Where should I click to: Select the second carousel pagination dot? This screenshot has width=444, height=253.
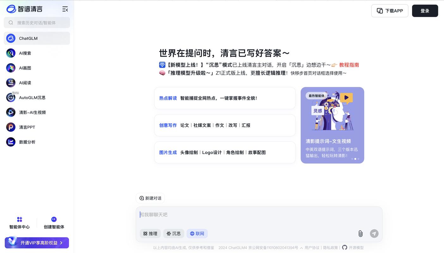355,159
